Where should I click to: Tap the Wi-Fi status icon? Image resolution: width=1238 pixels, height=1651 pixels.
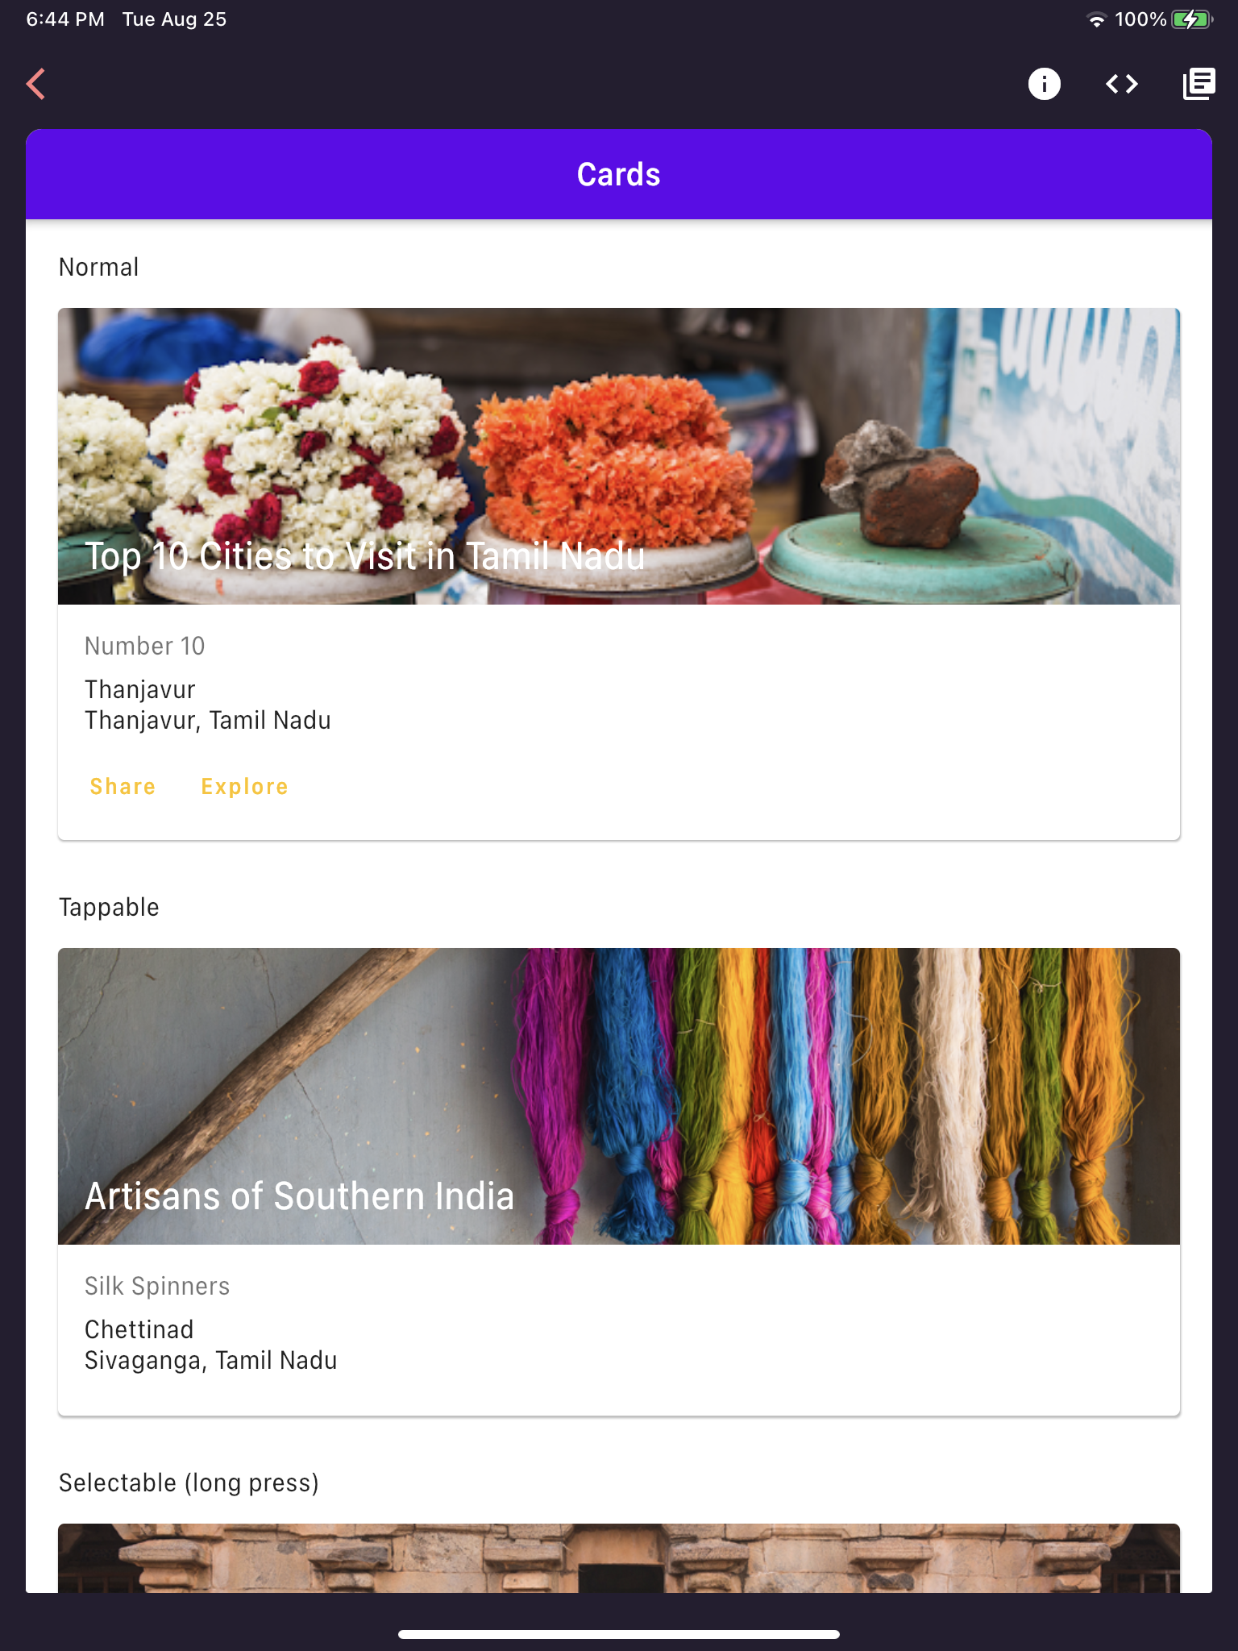(1096, 19)
